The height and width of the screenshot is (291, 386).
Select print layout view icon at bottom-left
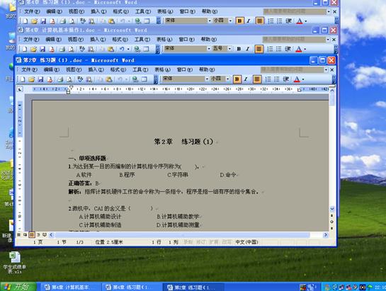[x=31, y=235]
